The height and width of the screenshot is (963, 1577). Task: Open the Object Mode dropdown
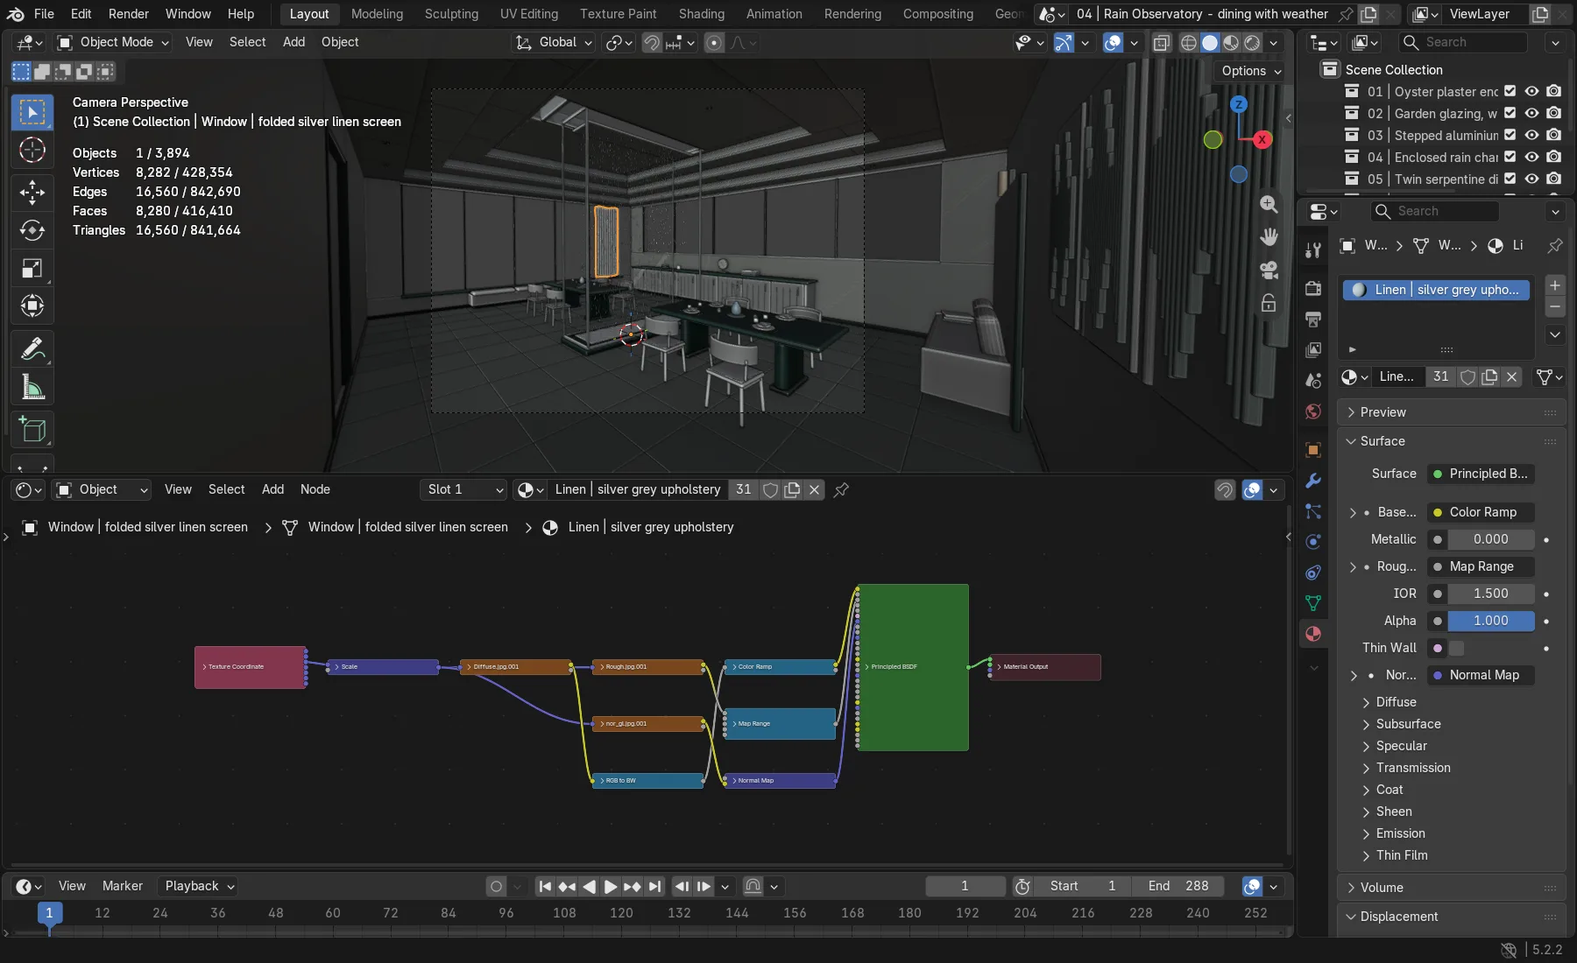click(112, 42)
